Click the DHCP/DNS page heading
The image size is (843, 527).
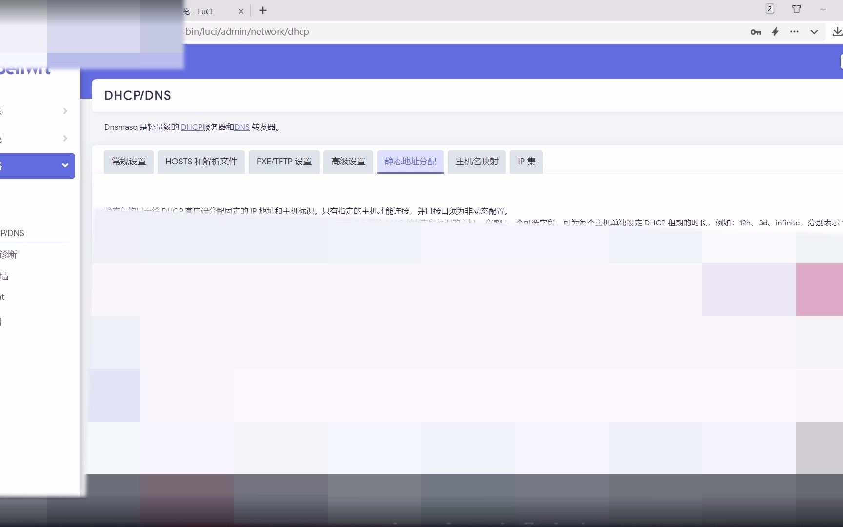[x=138, y=96]
